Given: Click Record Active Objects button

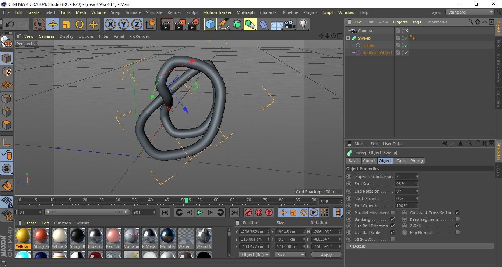Looking at the screenshot, I should click(248, 212).
